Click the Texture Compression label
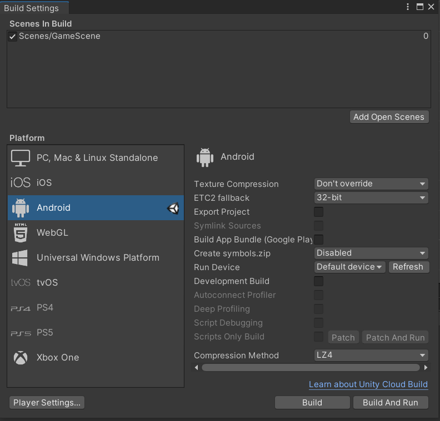The height and width of the screenshot is (421, 440). click(x=236, y=184)
